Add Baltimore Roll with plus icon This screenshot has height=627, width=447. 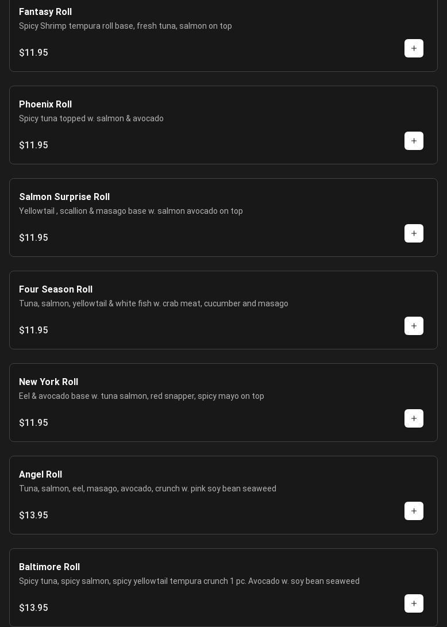pos(414,603)
